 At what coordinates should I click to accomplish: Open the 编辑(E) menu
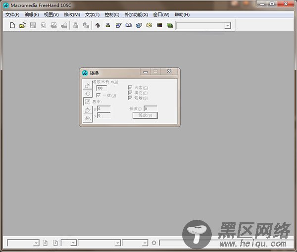click(x=32, y=15)
